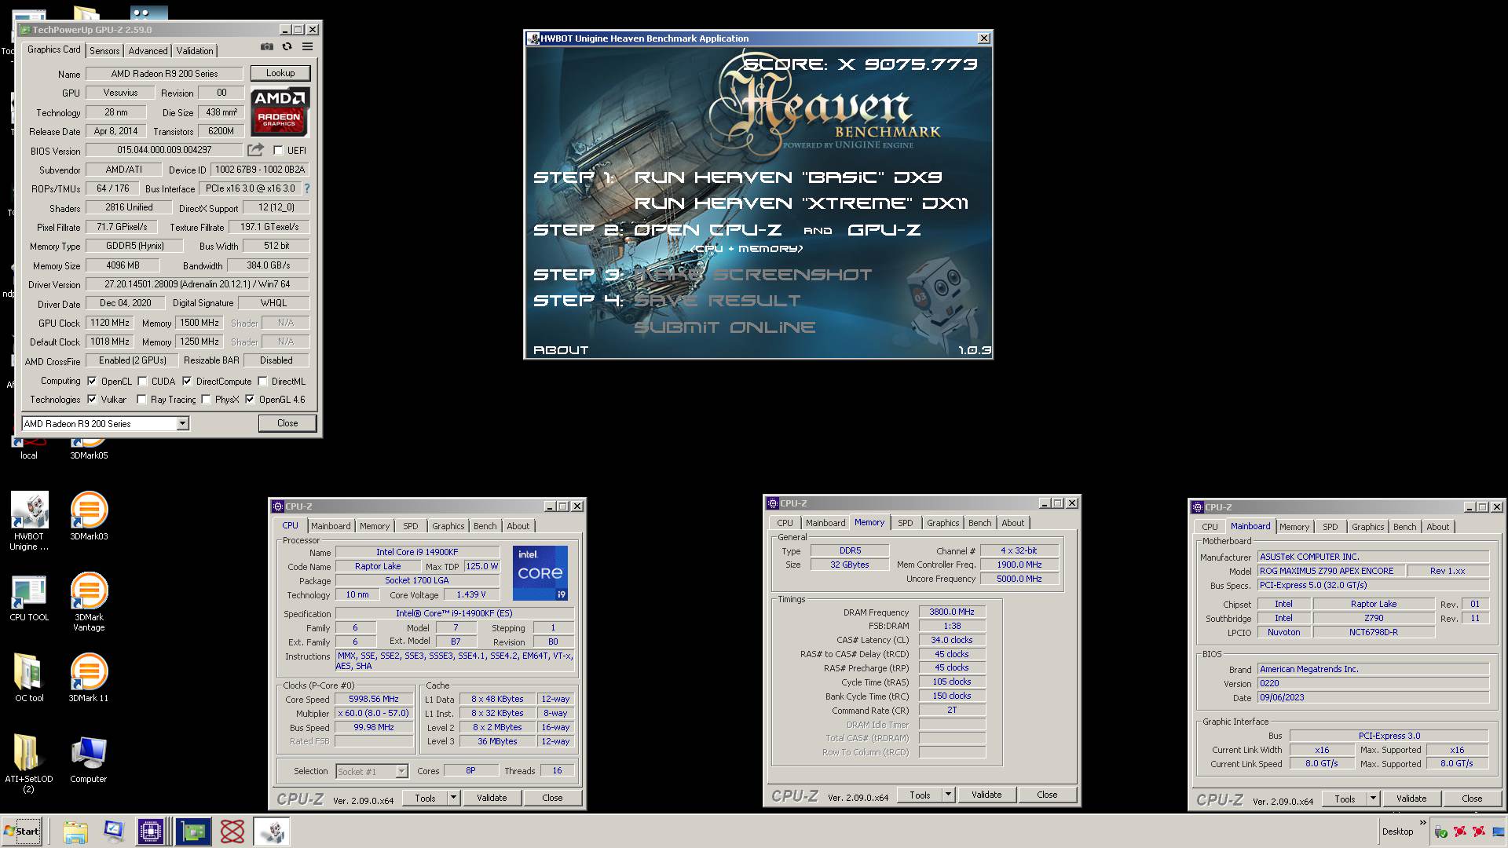This screenshot has height=848, width=1508.
Task: Click the DRAM Frequency 3800.0 MHz value
Action: pyautogui.click(x=951, y=612)
